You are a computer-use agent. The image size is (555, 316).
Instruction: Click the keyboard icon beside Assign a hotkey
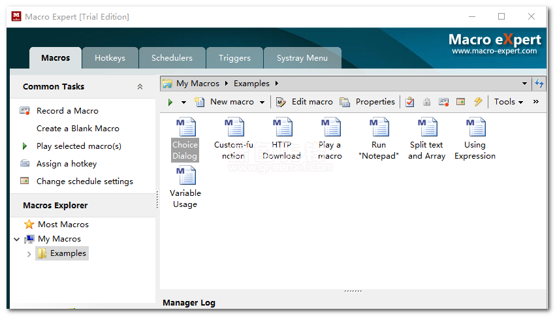[25, 163]
